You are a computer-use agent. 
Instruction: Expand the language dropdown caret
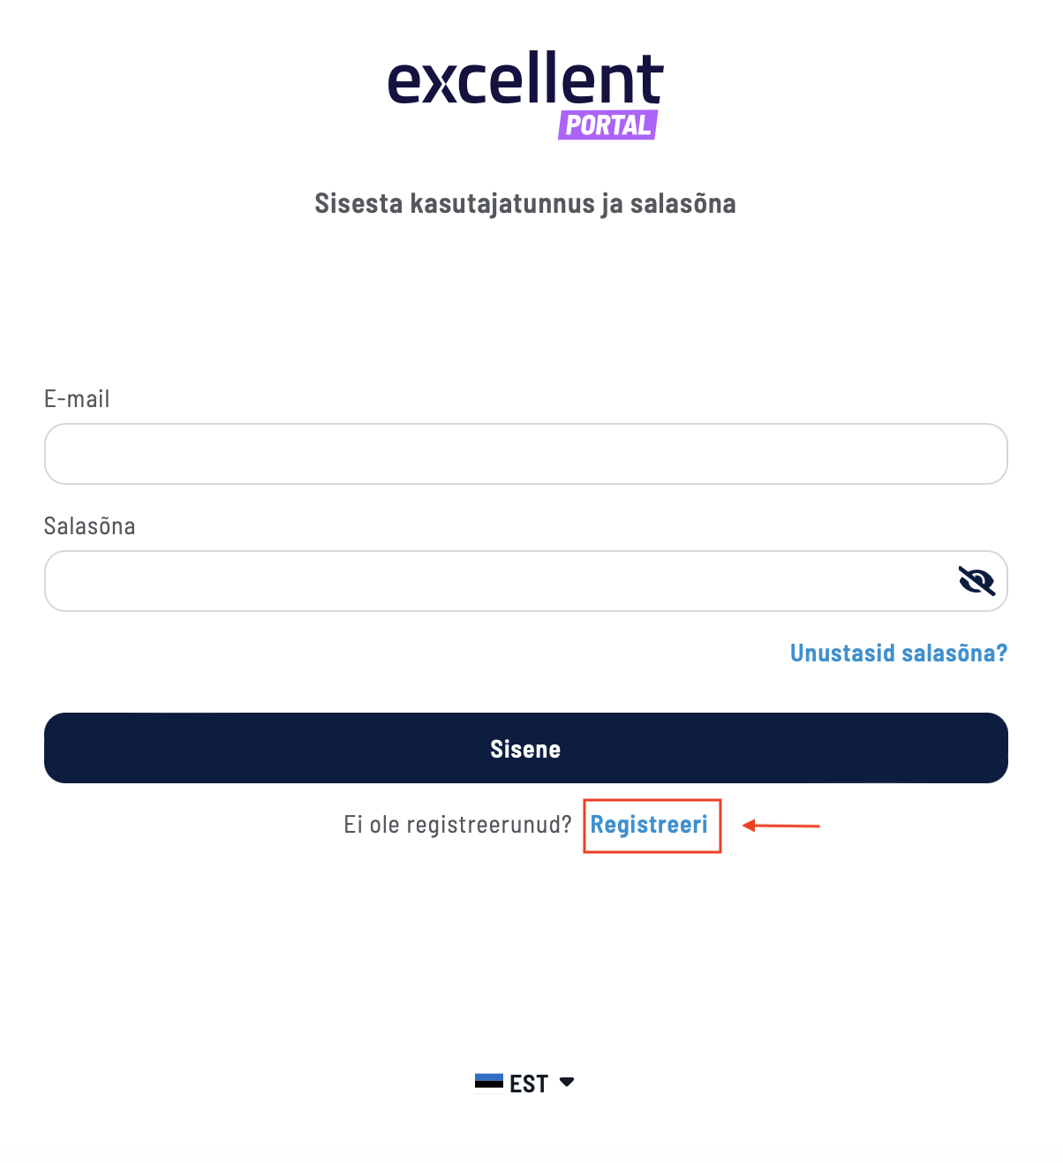click(x=567, y=1082)
